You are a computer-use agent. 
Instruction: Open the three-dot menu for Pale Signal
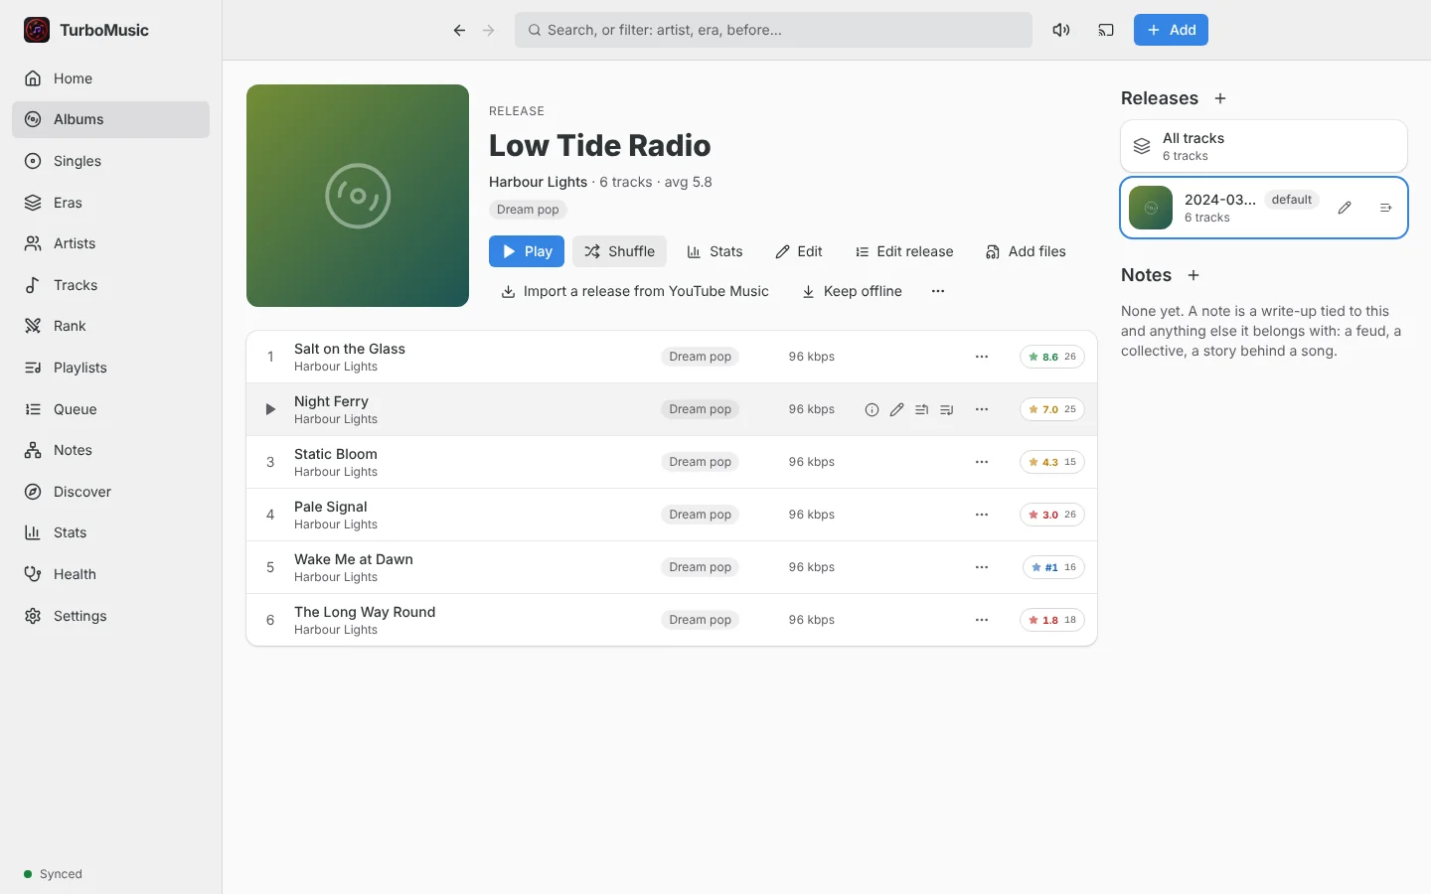pyautogui.click(x=982, y=515)
